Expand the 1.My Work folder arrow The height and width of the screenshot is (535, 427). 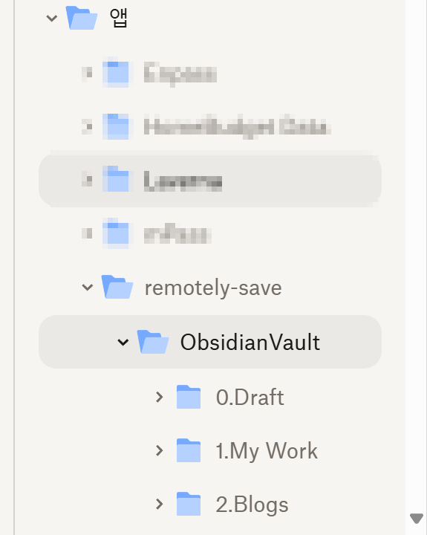point(159,450)
